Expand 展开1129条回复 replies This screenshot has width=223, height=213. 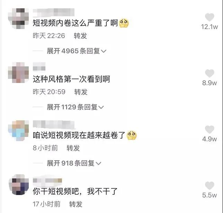click(75, 107)
